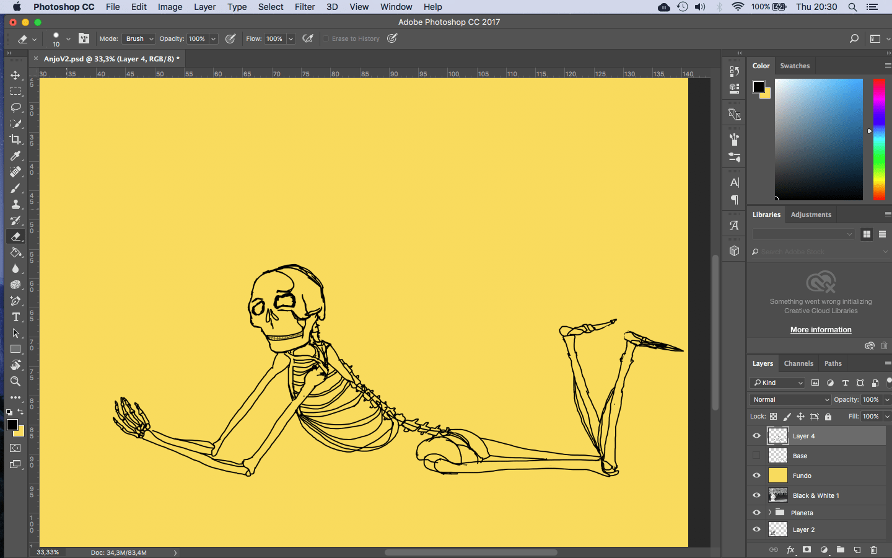This screenshot has width=892, height=558.
Task: Show the hidden Base layer
Action: coord(756,456)
